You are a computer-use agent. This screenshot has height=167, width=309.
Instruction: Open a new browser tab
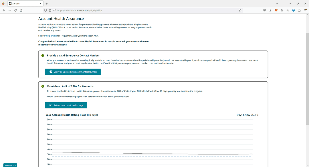point(47,3)
